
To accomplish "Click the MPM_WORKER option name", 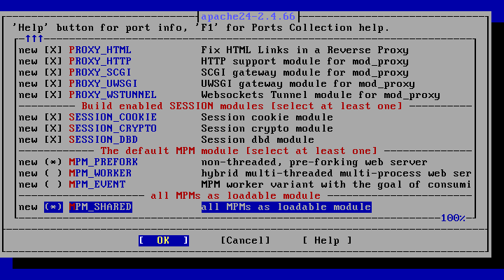I will (x=100, y=174).
